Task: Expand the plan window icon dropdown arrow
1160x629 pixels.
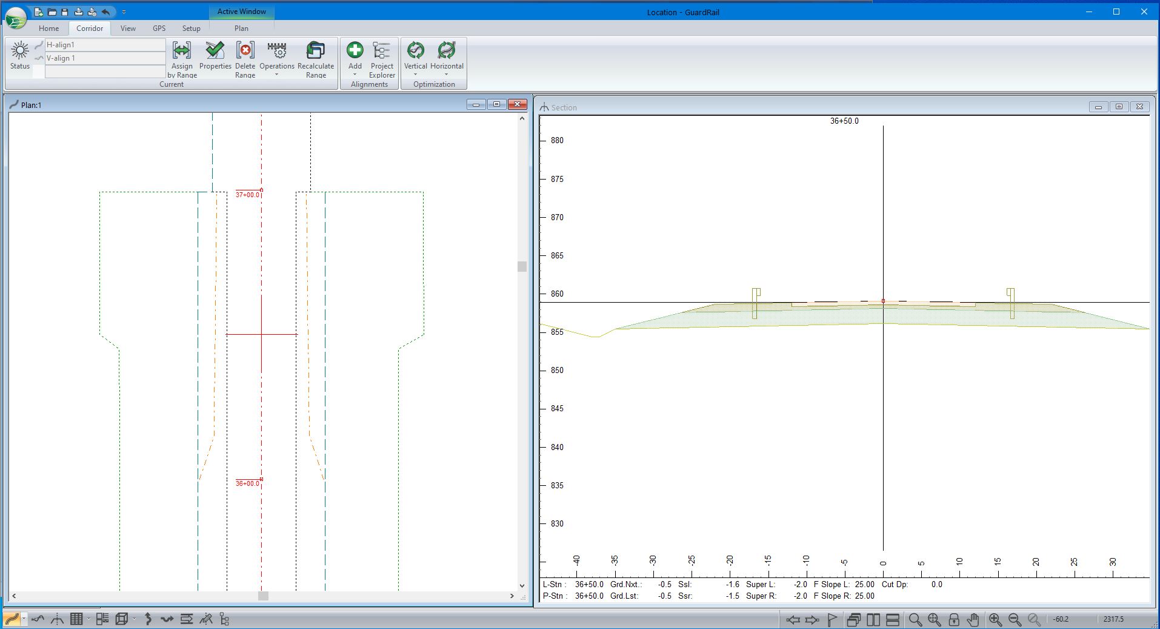Action: click(x=24, y=619)
